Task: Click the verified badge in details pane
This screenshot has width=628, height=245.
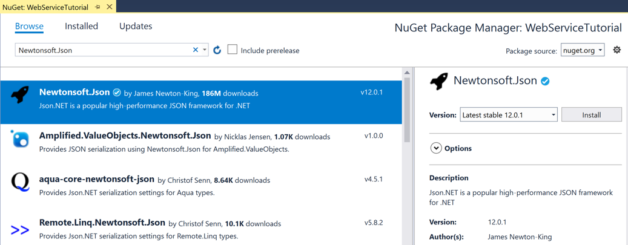Action: click(x=545, y=81)
